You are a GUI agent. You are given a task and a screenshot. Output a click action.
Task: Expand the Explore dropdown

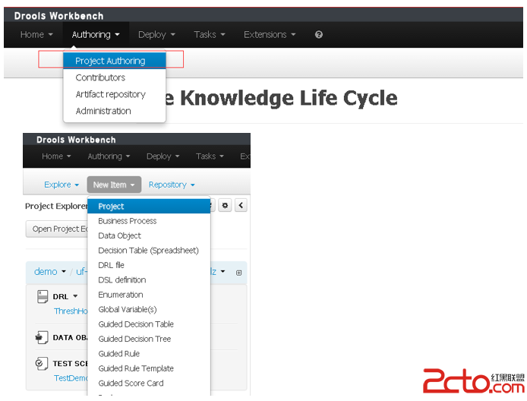pos(62,185)
